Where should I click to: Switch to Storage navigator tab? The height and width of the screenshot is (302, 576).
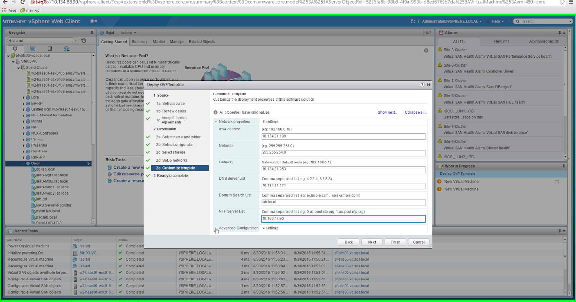[x=49, y=48]
